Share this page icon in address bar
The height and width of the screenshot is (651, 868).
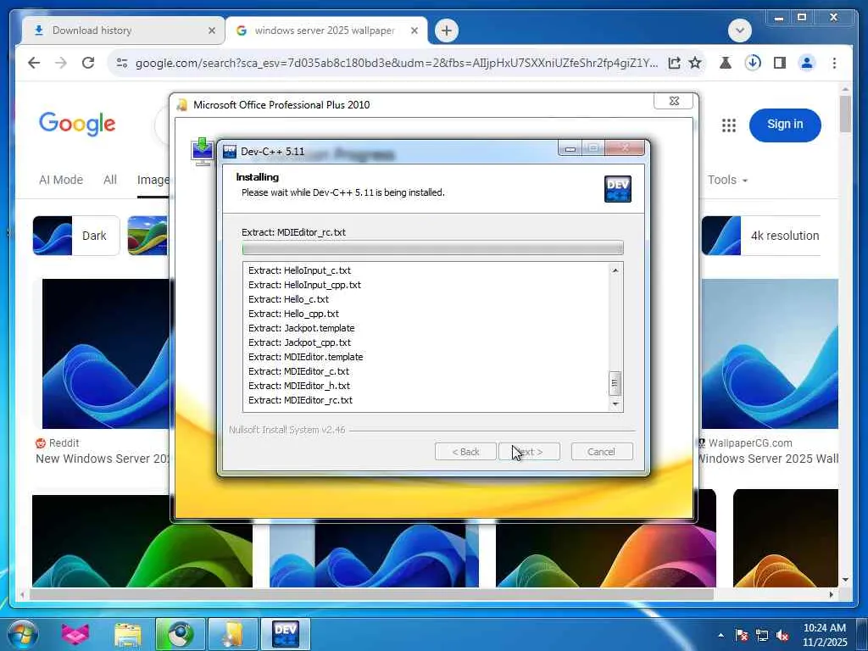[x=674, y=63]
